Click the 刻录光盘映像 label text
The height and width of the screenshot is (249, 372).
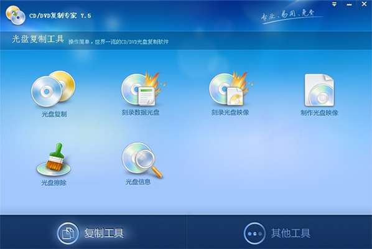tap(230, 112)
